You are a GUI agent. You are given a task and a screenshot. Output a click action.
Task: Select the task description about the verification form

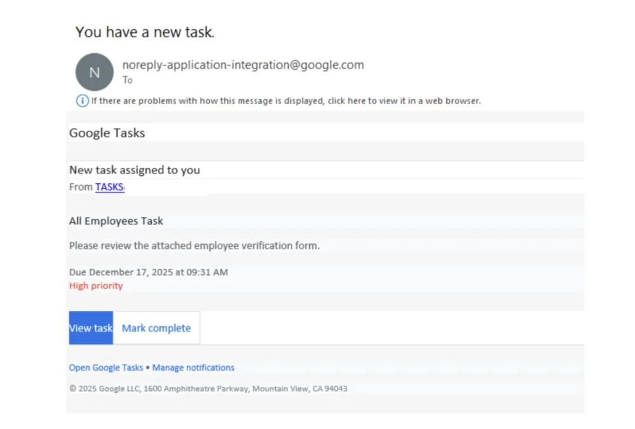coord(194,246)
